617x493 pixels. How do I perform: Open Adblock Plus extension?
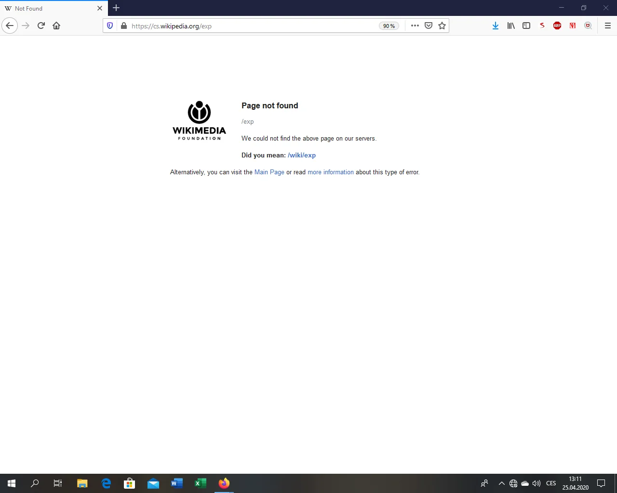[x=557, y=26]
